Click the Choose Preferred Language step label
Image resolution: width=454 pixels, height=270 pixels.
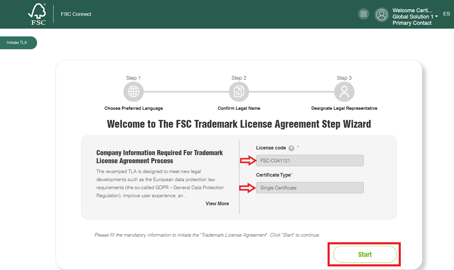134,108
